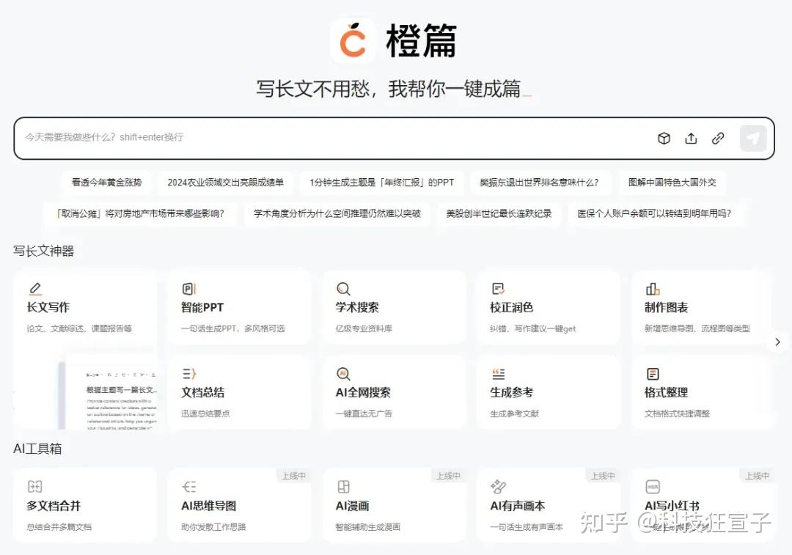Image resolution: width=792 pixels, height=555 pixels.
Task: Open the 校正润色 tool card
Action: coord(548,309)
